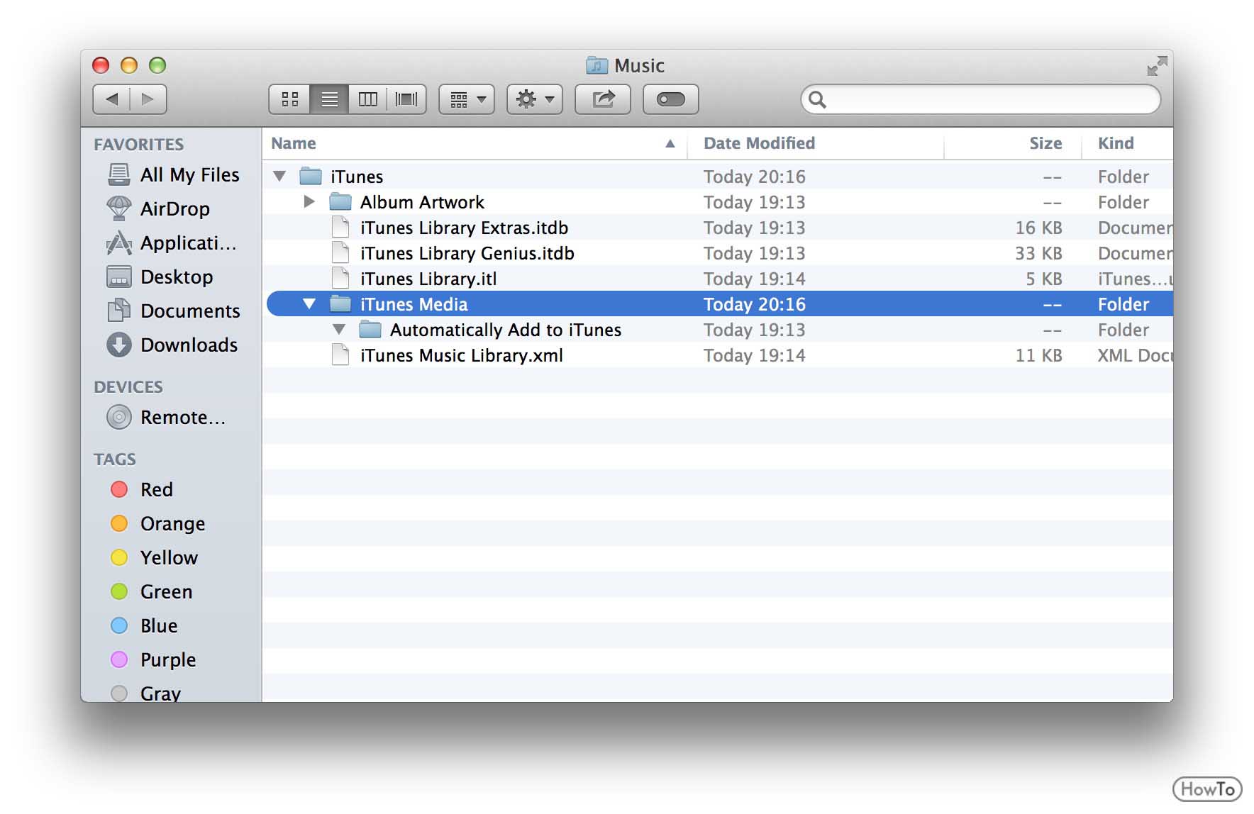Switch to column view
1254x814 pixels.
(367, 99)
